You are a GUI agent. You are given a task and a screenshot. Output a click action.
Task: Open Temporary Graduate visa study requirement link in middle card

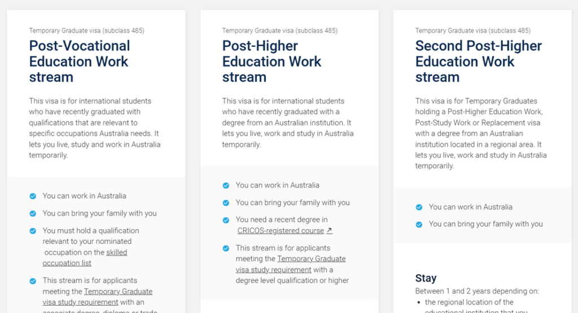pyautogui.click(x=291, y=264)
